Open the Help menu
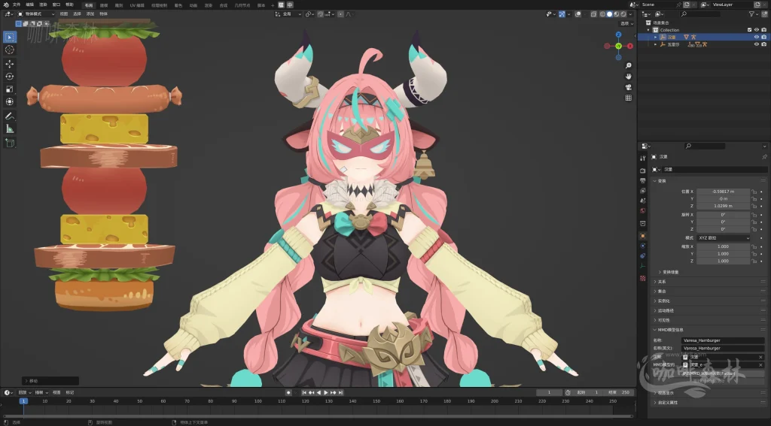Viewport: 771px width, 426px height. [70, 5]
